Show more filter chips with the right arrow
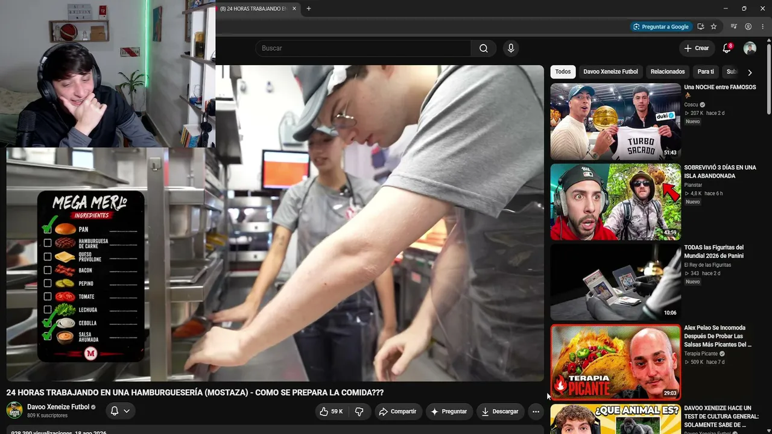The height and width of the screenshot is (434, 772). 750,72
